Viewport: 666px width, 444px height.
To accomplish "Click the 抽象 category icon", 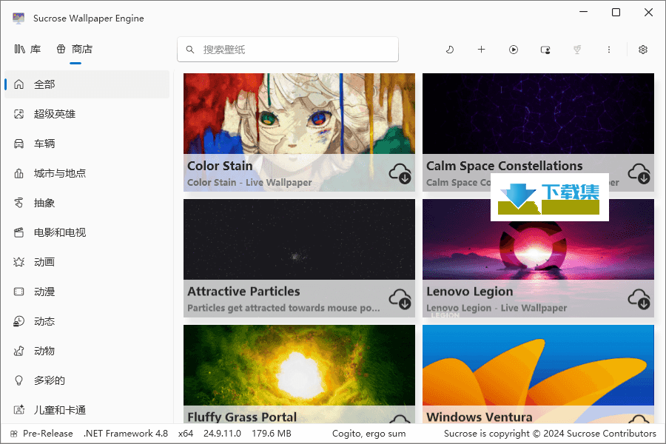I will (x=18, y=203).
